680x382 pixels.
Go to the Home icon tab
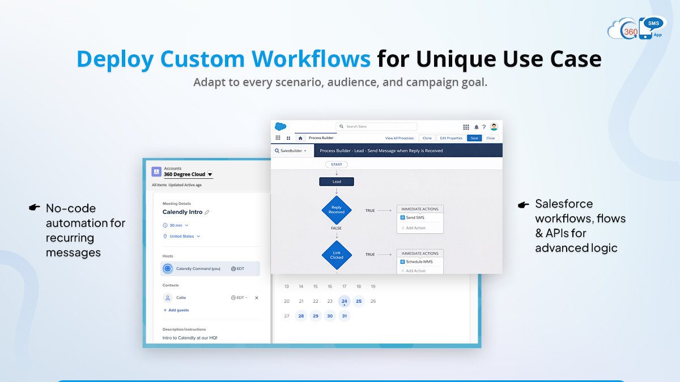point(300,138)
